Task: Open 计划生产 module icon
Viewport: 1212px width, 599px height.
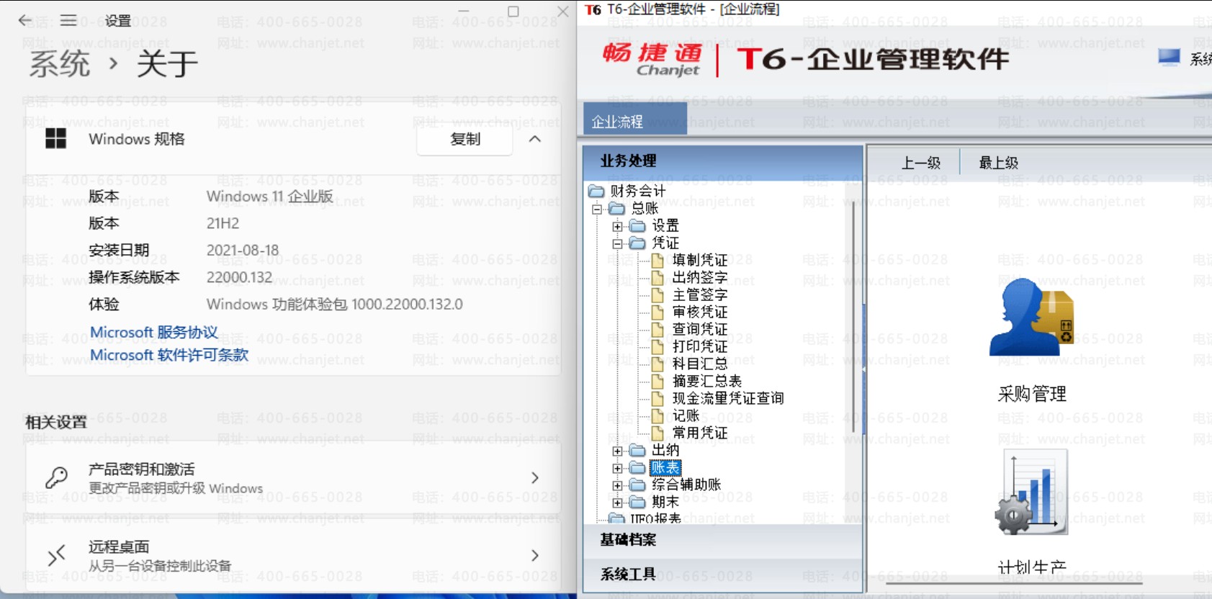Action: pos(1031,492)
